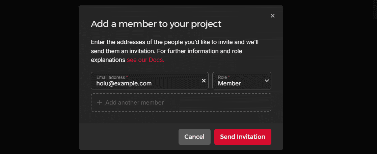Click the red required asterisk beside Email address
The image size is (377, 154).
coord(127,77)
